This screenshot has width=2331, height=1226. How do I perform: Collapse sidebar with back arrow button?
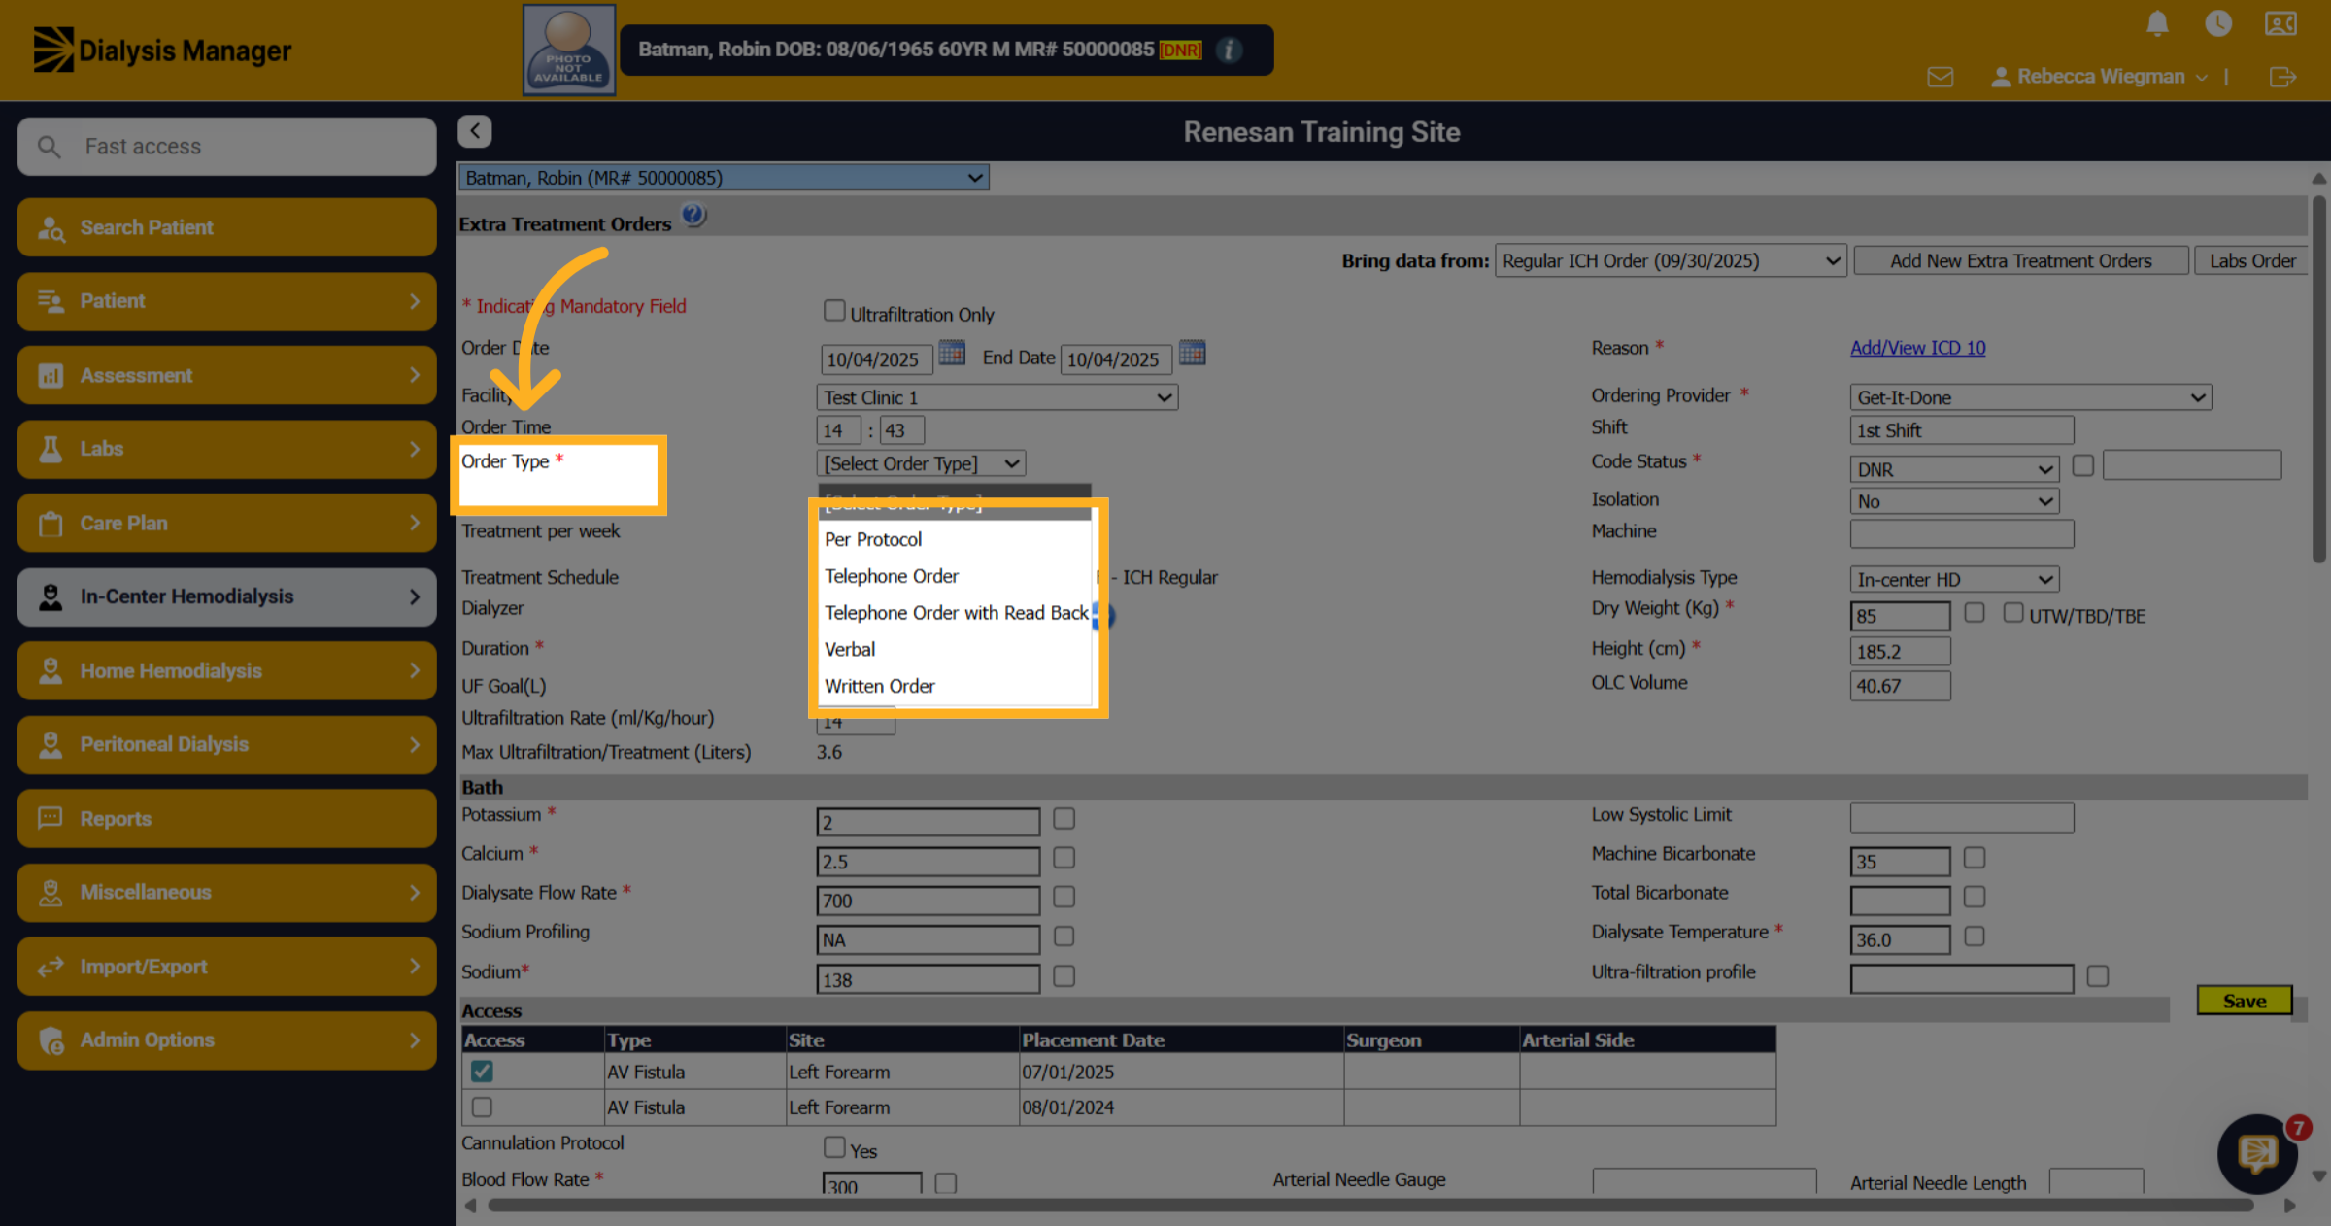click(475, 131)
